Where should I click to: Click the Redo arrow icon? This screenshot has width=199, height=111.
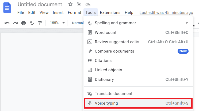point(15,23)
